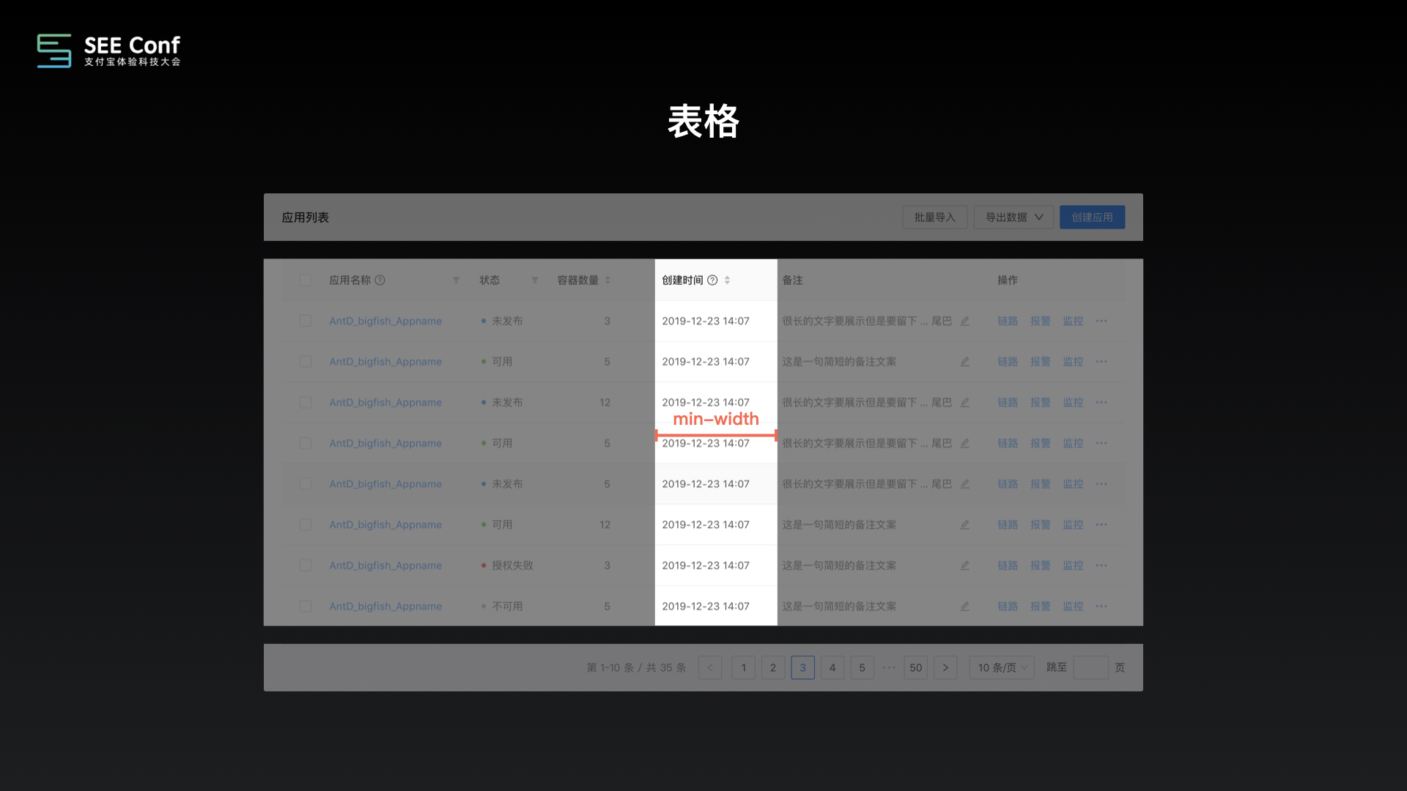Click the 批量导入 button
1407x791 pixels.
(934, 218)
